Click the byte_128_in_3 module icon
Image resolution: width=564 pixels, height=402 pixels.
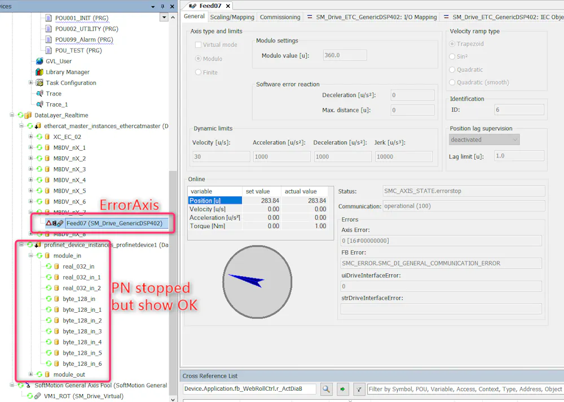tap(56, 331)
